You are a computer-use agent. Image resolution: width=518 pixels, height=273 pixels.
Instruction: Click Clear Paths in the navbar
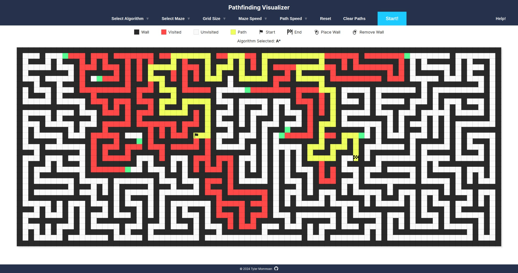click(354, 19)
